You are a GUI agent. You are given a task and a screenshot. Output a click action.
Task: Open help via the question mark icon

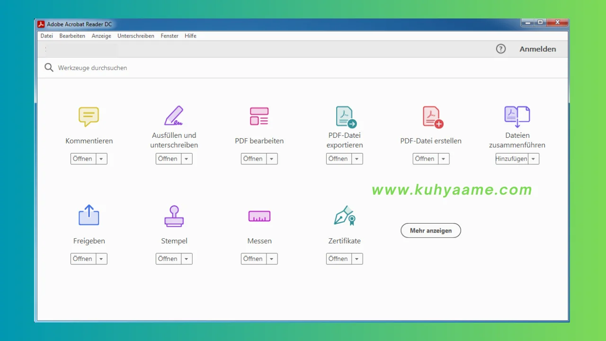click(x=501, y=49)
